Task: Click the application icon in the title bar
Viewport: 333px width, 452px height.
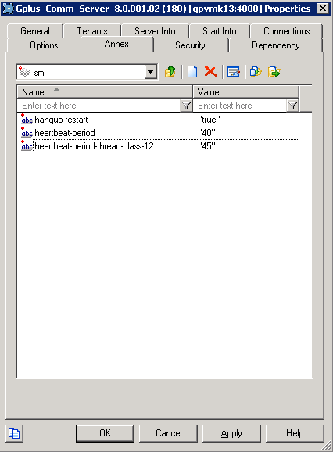Action: pyautogui.click(x=8, y=9)
